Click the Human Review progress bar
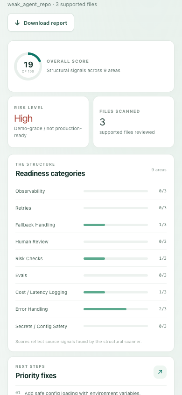The width and height of the screenshot is (182, 395). tap(115, 242)
